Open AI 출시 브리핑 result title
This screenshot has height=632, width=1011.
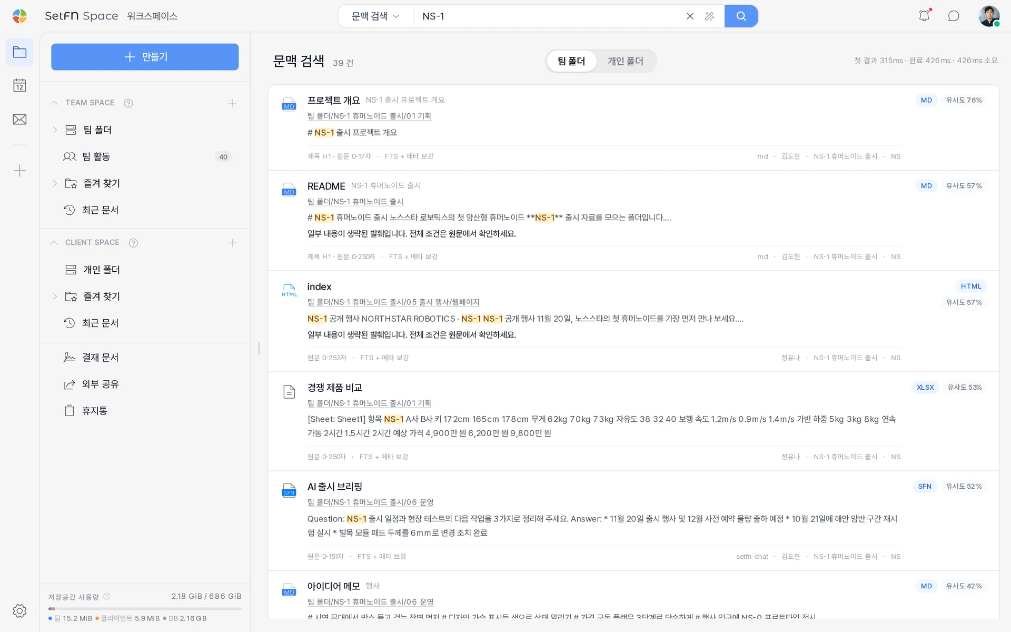tap(334, 487)
